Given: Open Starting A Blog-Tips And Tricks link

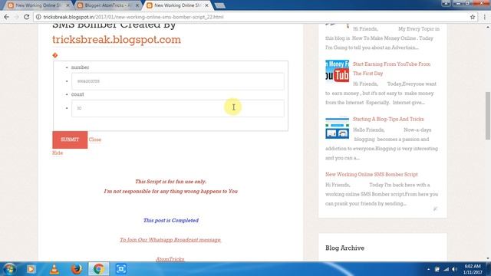Looking at the screenshot, I should (x=388, y=120).
